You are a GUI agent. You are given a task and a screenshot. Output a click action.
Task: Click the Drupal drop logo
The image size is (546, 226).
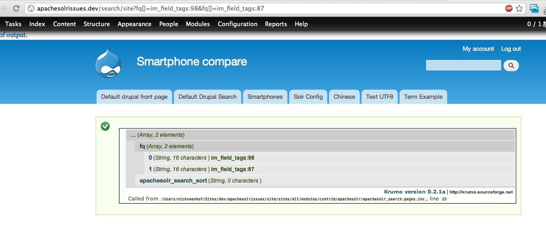point(108,64)
